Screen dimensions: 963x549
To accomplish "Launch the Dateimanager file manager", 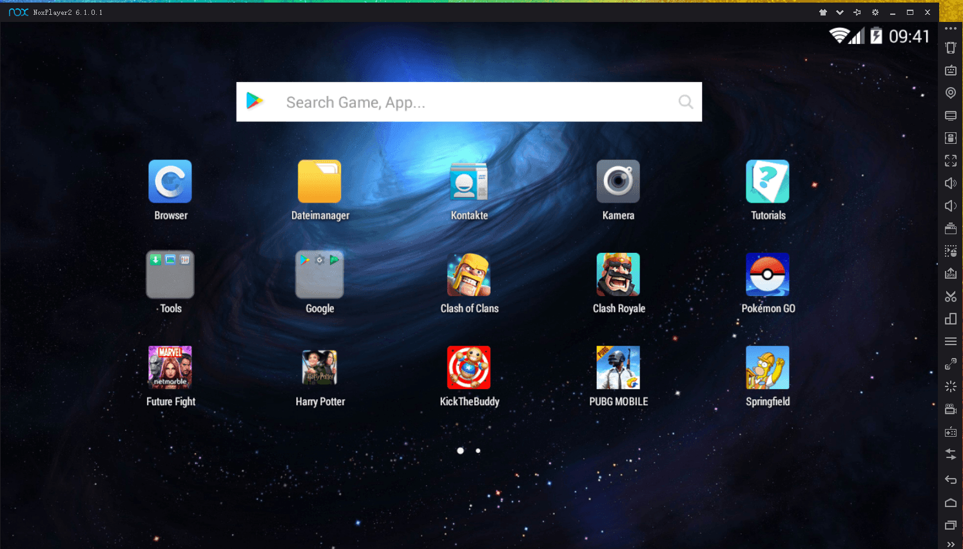I will (x=320, y=181).
